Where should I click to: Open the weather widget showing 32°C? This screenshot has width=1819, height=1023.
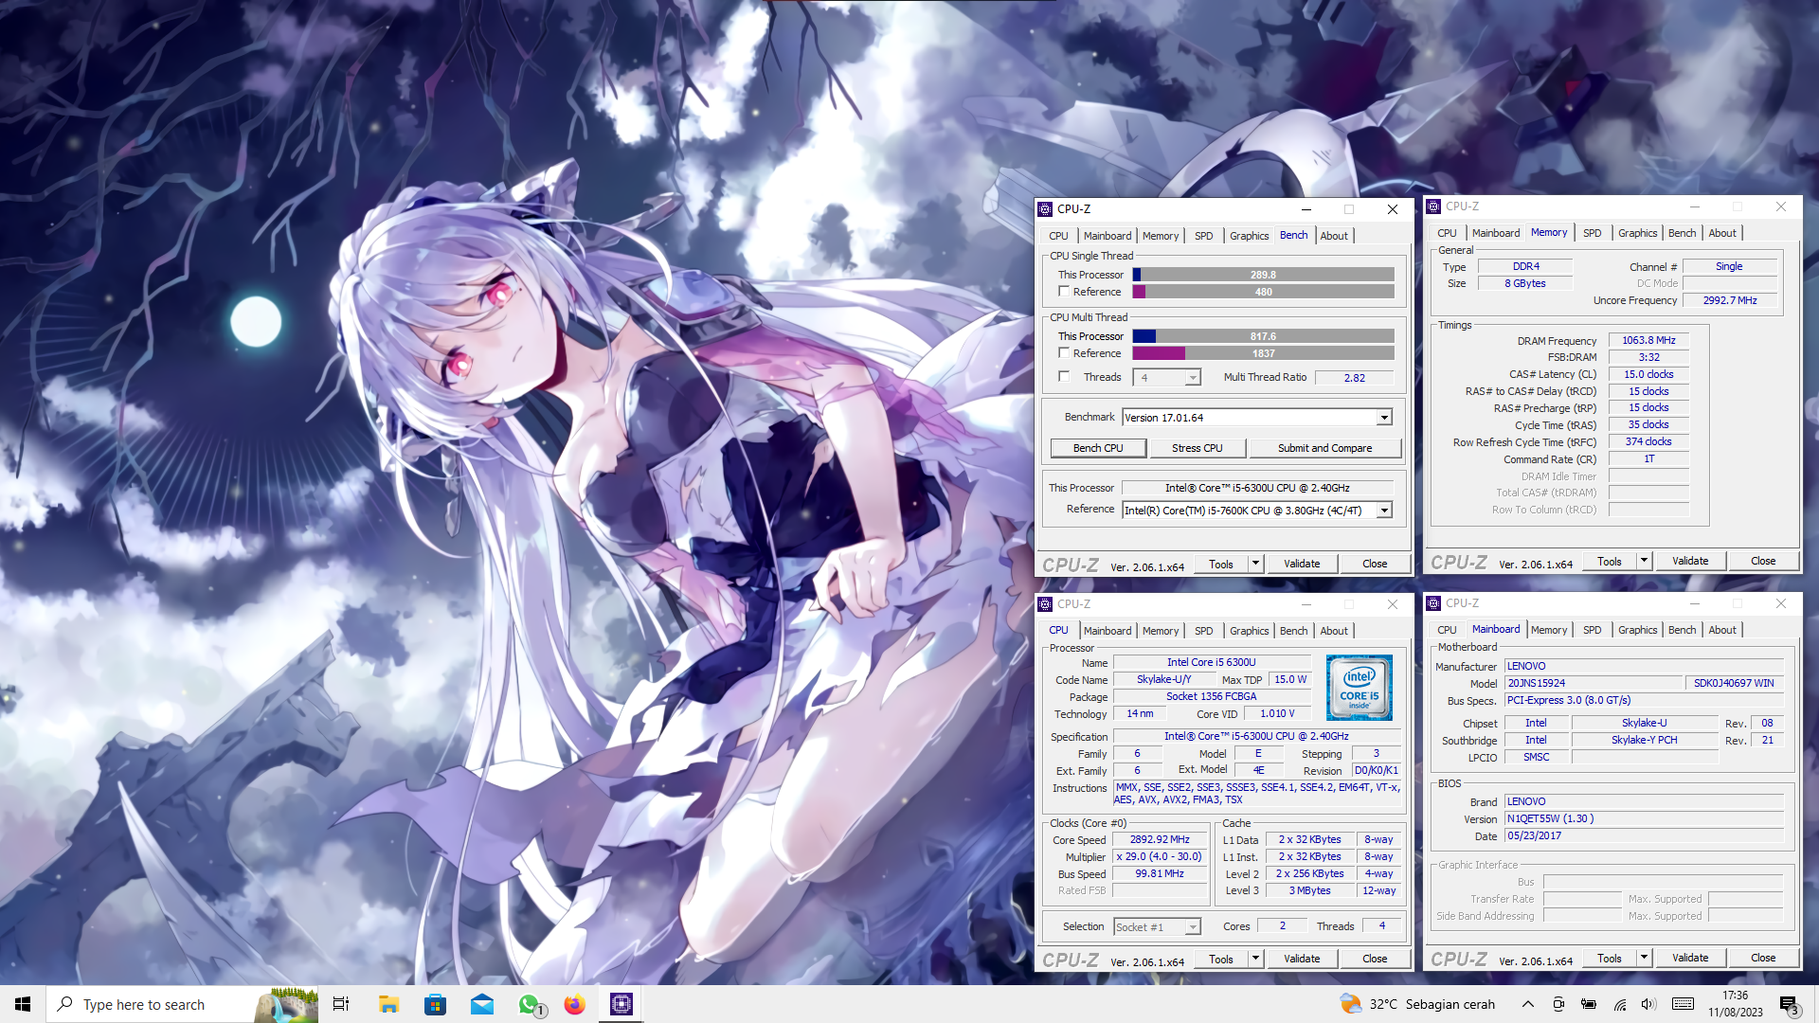tap(1418, 1004)
